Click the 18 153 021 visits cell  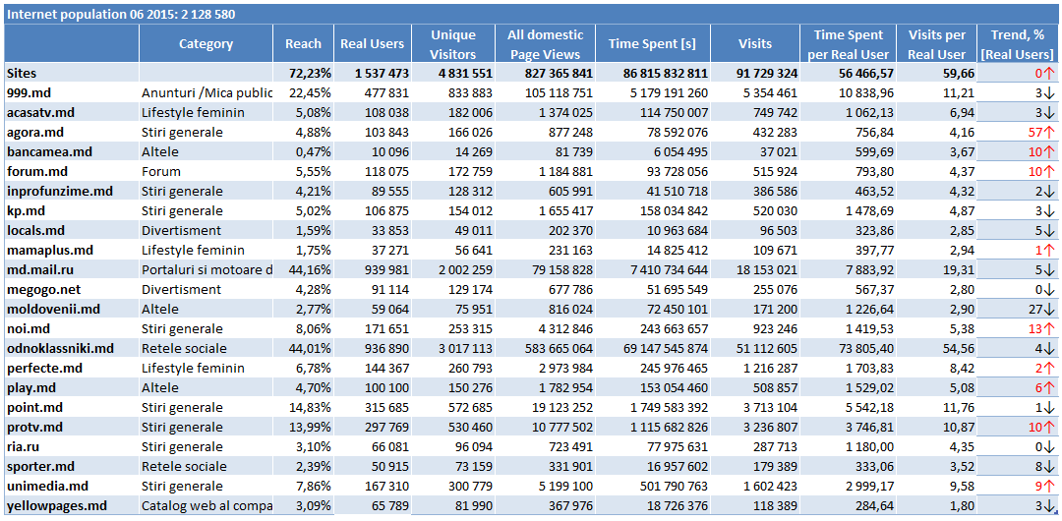click(x=755, y=269)
